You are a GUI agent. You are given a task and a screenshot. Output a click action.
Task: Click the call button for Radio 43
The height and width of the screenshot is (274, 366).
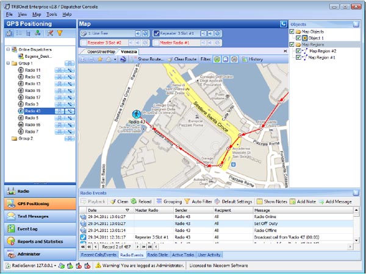[x=70, y=111]
